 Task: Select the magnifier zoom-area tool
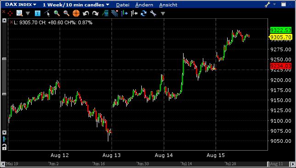[19, 13]
